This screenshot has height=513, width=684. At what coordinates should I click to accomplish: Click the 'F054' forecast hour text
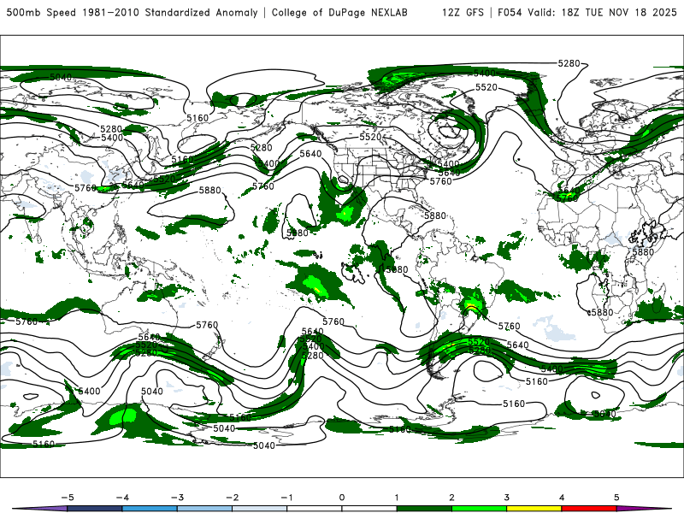(x=510, y=12)
